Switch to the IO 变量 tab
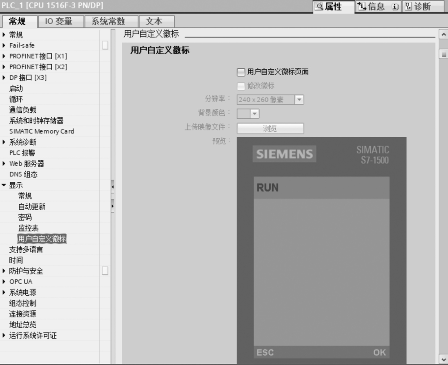 61,21
